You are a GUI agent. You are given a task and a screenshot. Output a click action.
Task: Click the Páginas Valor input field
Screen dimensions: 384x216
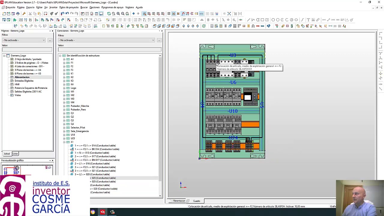(x=27, y=49)
